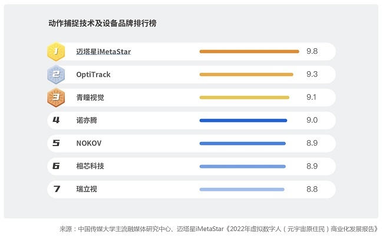Click the gold rank 1 badge
Screen dimensions: 383x238
tap(56, 51)
